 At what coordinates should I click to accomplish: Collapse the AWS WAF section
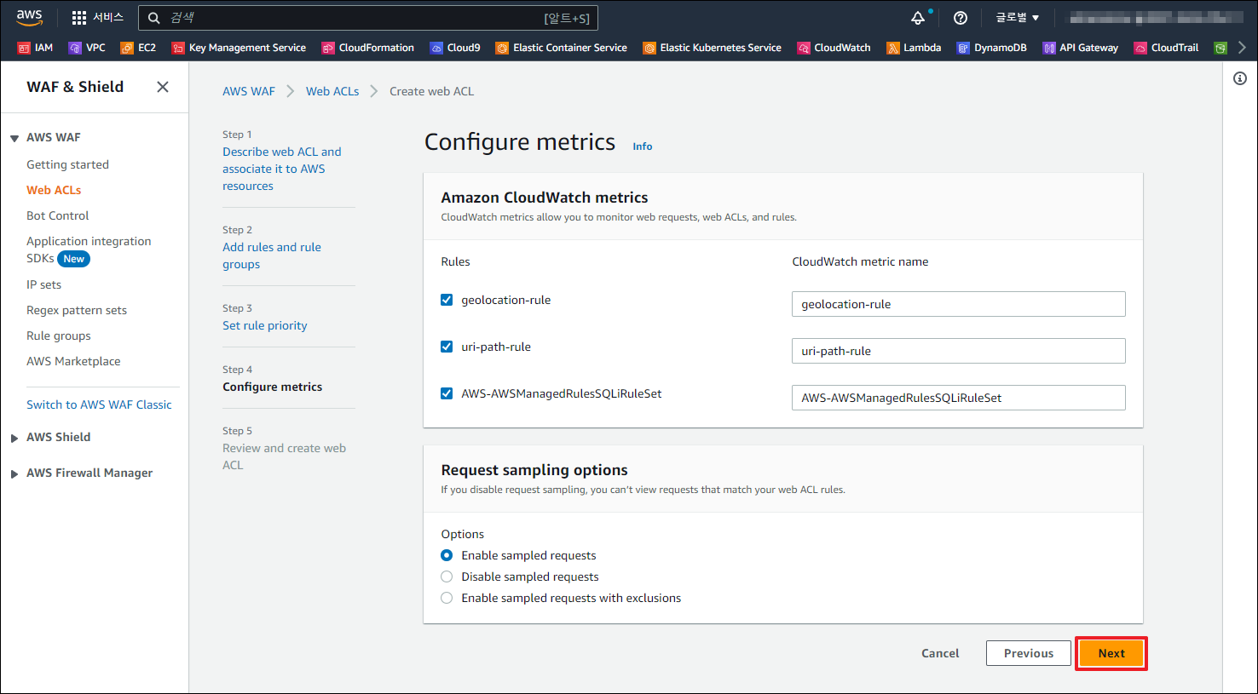coord(14,138)
